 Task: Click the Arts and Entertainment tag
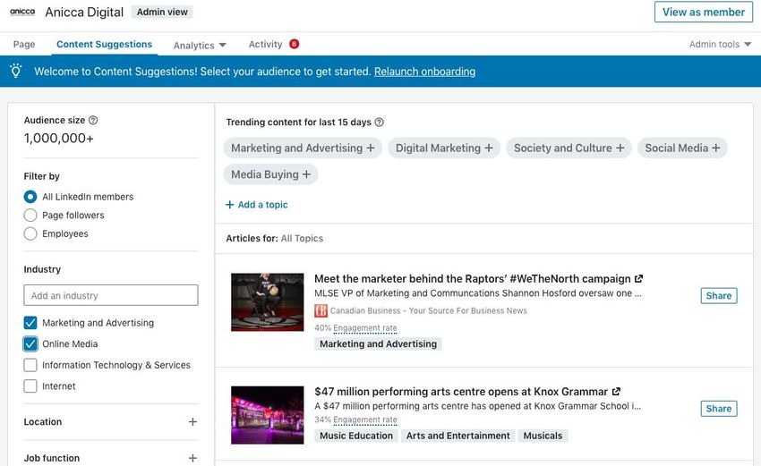pos(458,436)
